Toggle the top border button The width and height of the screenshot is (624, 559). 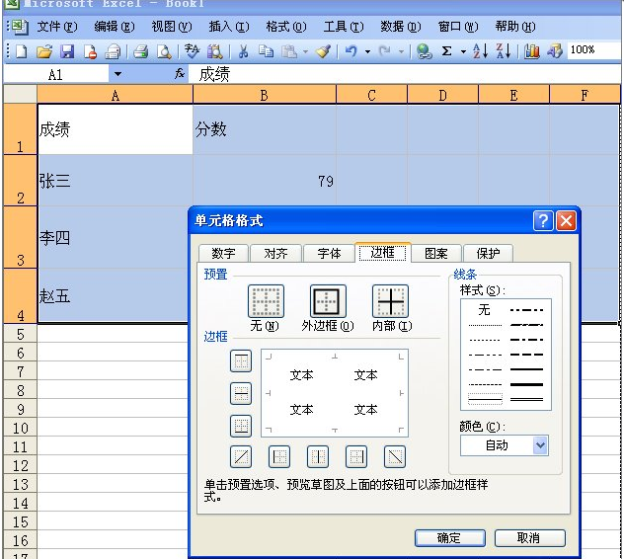tap(241, 361)
